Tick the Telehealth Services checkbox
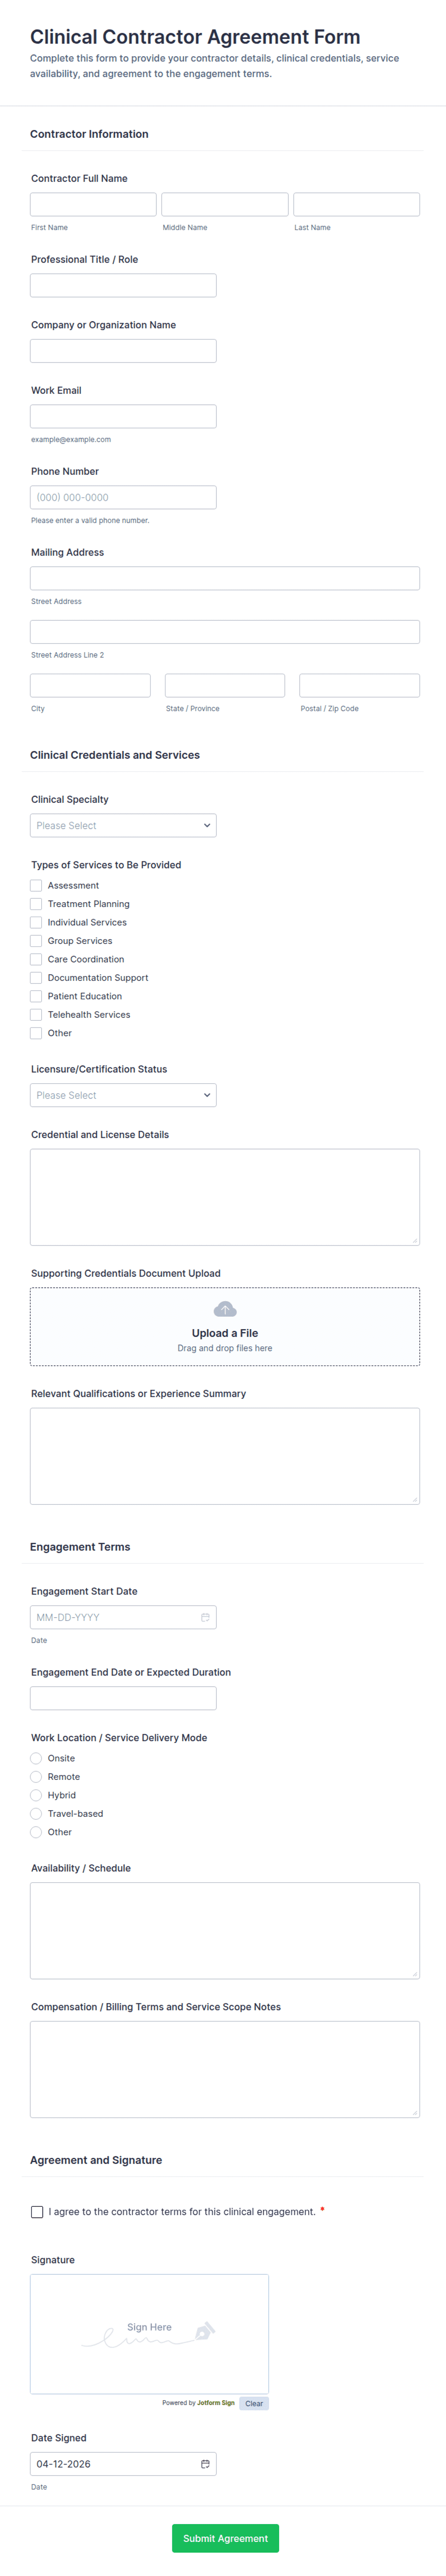Image resolution: width=446 pixels, height=2576 pixels. [x=36, y=1014]
